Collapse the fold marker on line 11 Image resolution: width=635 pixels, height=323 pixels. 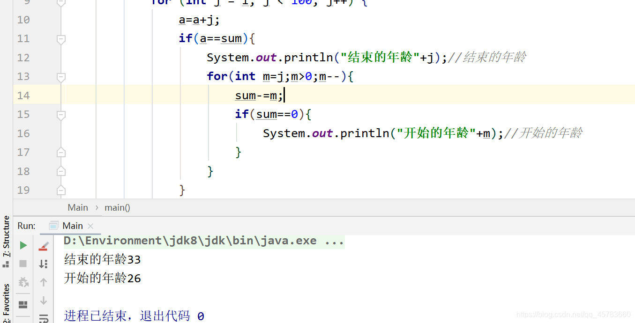(60, 39)
